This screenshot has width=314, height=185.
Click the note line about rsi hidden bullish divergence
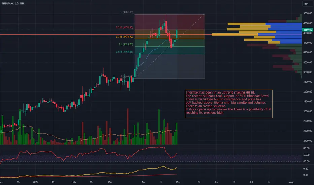point(223,99)
